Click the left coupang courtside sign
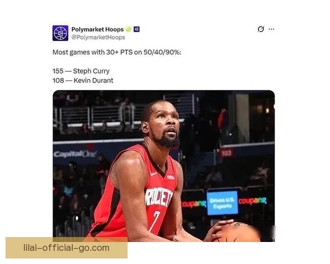 [x=194, y=204]
